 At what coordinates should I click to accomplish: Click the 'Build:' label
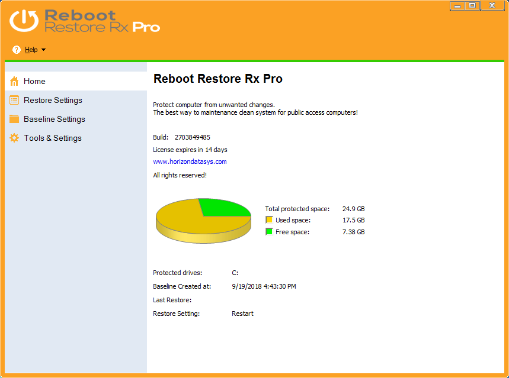pos(161,137)
